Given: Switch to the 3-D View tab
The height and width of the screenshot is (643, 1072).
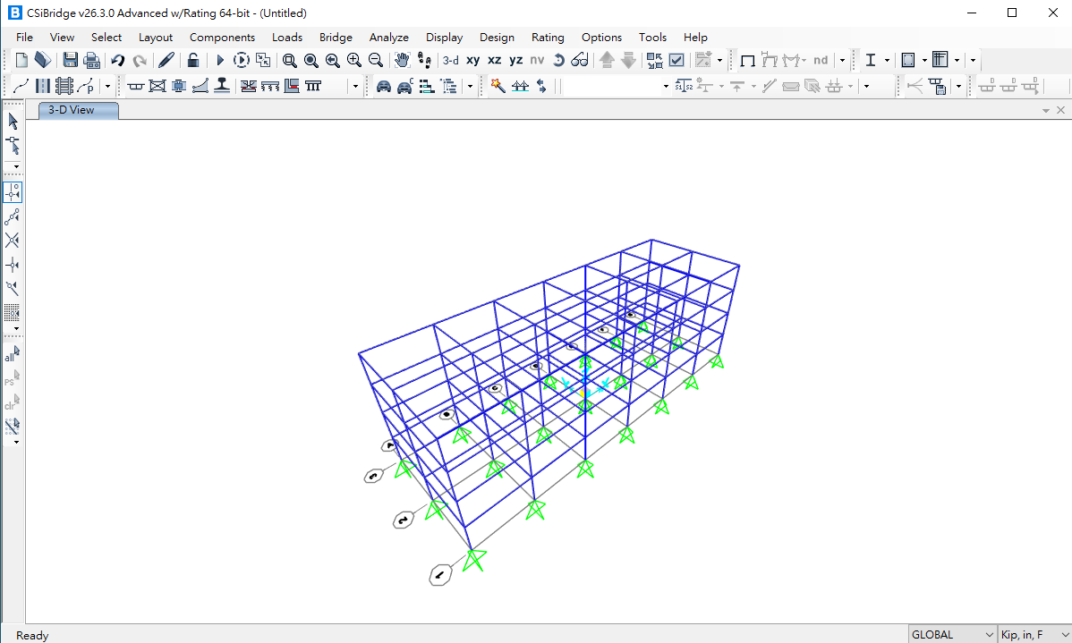Looking at the screenshot, I should [78, 110].
